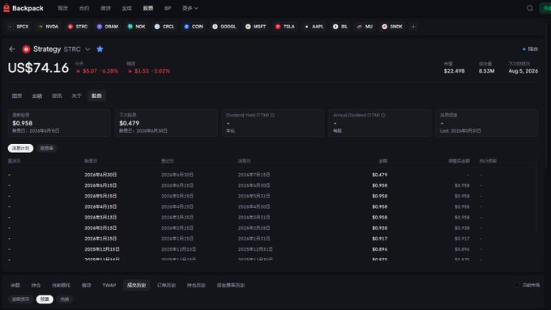The height and width of the screenshot is (310, 551).
Task: Select the COIN ticker chip
Action: coord(194,27)
